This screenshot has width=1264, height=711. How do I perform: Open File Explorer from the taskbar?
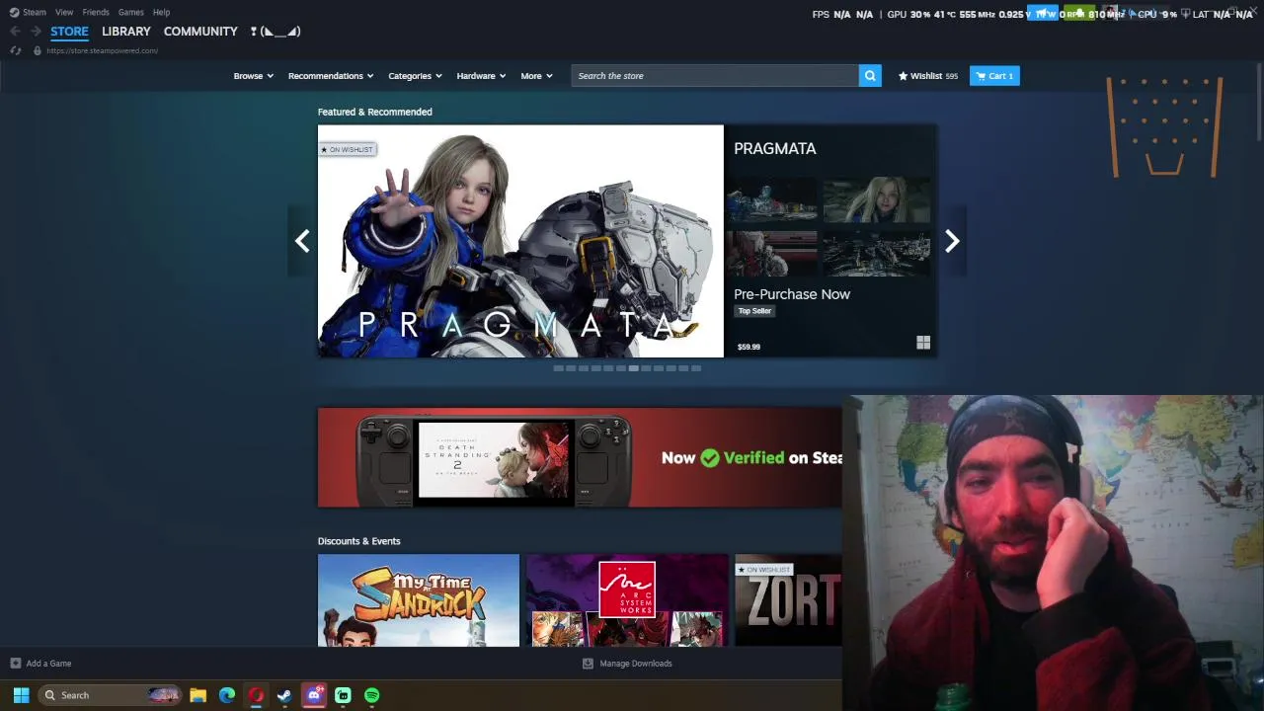tap(197, 695)
